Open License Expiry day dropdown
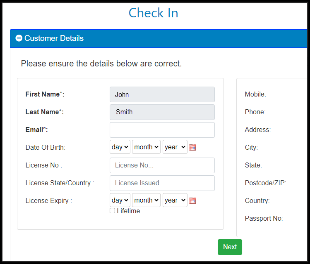310x264 pixels. pos(120,200)
